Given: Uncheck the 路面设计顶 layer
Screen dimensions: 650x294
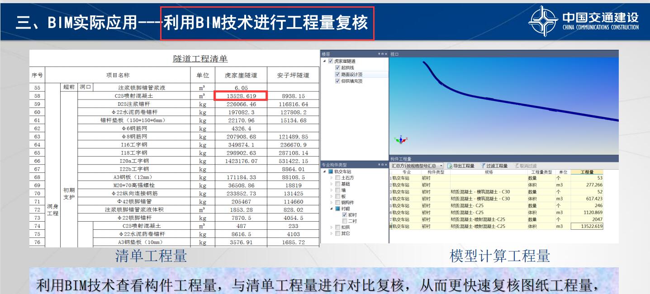Looking at the screenshot, I should click(337, 75).
